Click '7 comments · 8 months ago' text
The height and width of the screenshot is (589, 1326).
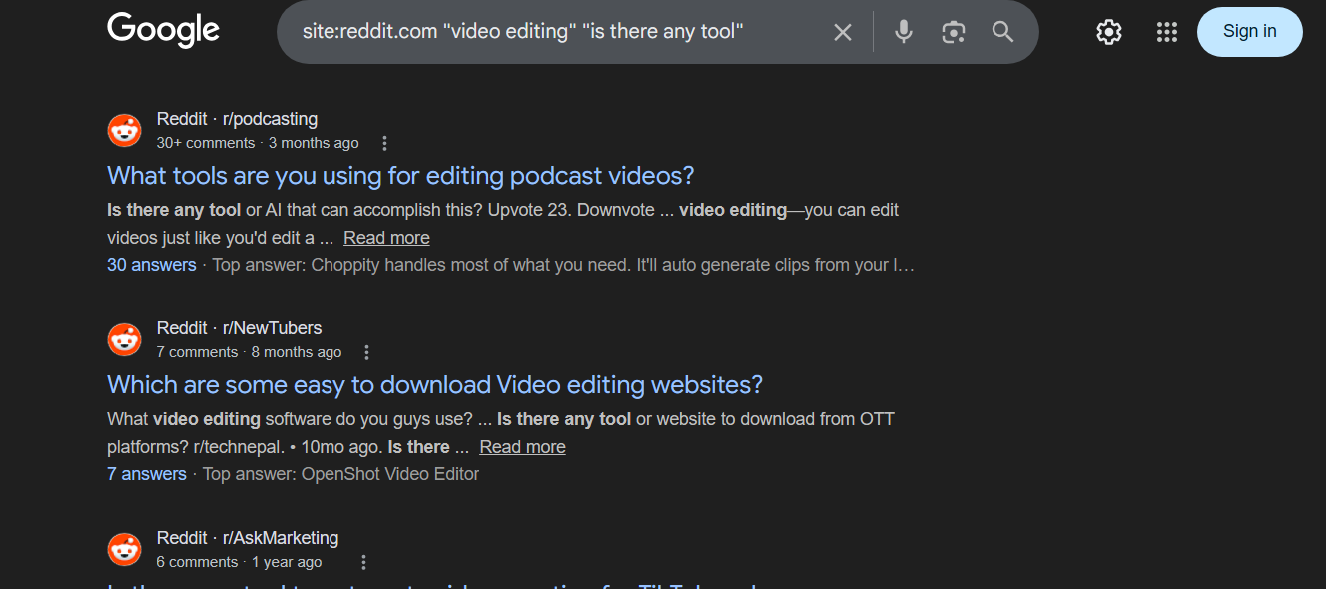pyautogui.click(x=249, y=352)
